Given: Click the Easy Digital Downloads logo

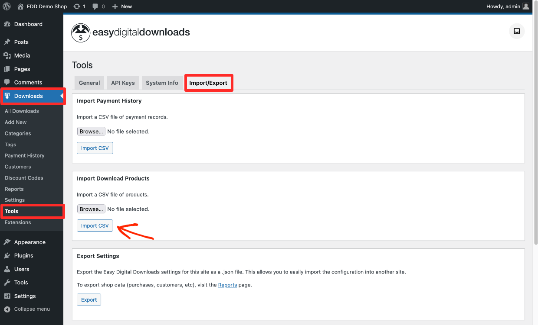Looking at the screenshot, I should (x=131, y=32).
